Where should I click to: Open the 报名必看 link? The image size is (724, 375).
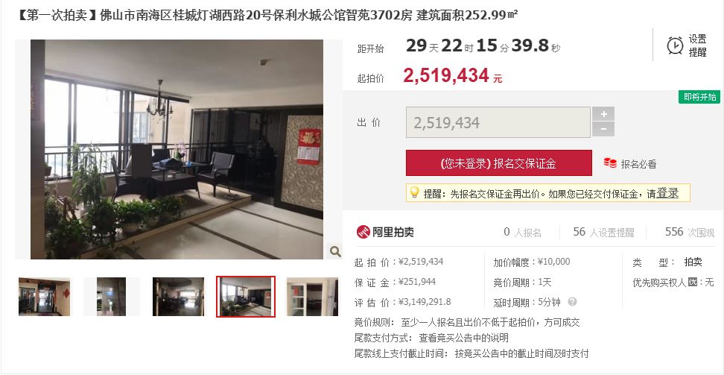coord(638,164)
